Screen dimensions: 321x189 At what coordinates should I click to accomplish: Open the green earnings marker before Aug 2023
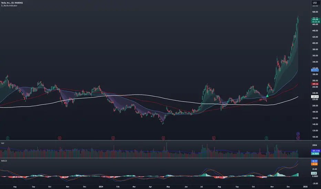[8, 138]
